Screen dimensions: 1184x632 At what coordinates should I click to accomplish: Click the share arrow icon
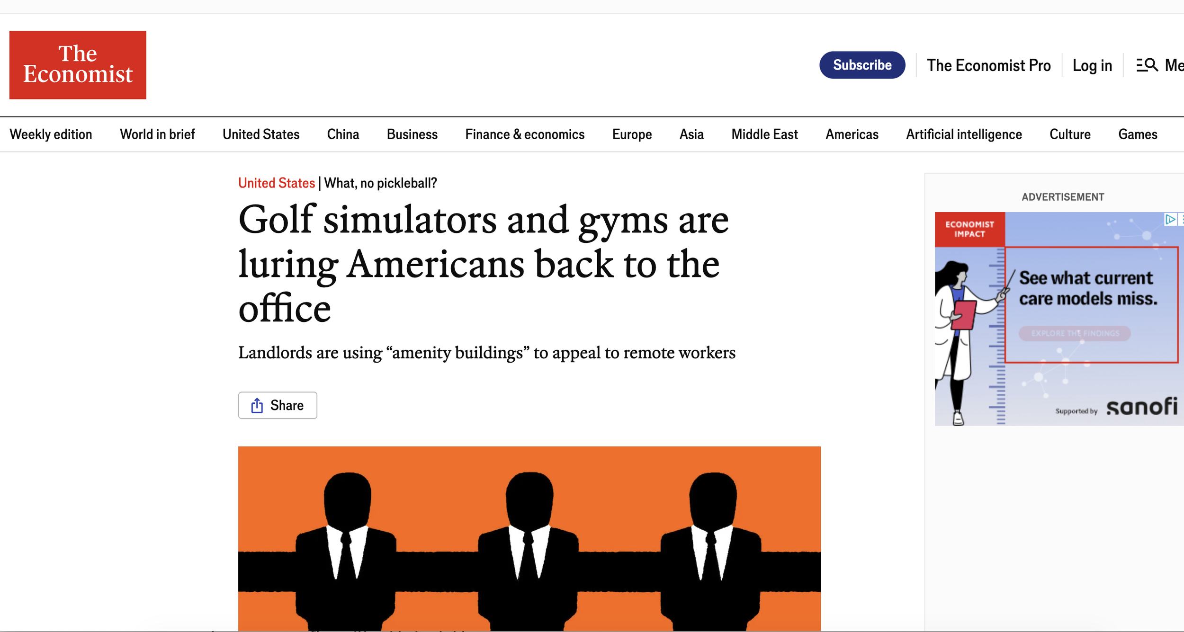[x=257, y=405]
